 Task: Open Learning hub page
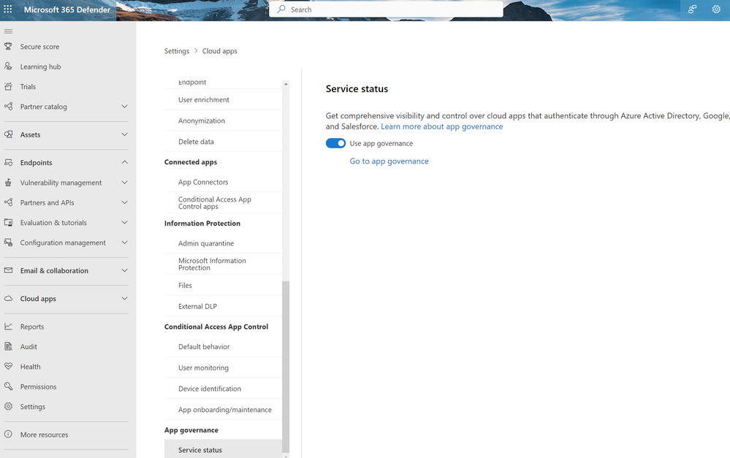pos(40,66)
